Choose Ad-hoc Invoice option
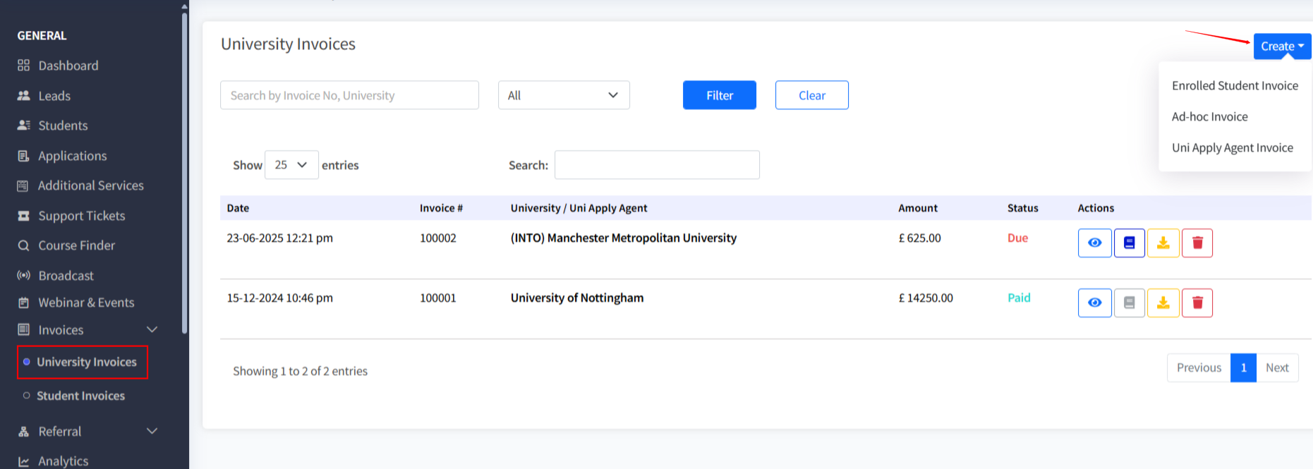 (x=1209, y=117)
